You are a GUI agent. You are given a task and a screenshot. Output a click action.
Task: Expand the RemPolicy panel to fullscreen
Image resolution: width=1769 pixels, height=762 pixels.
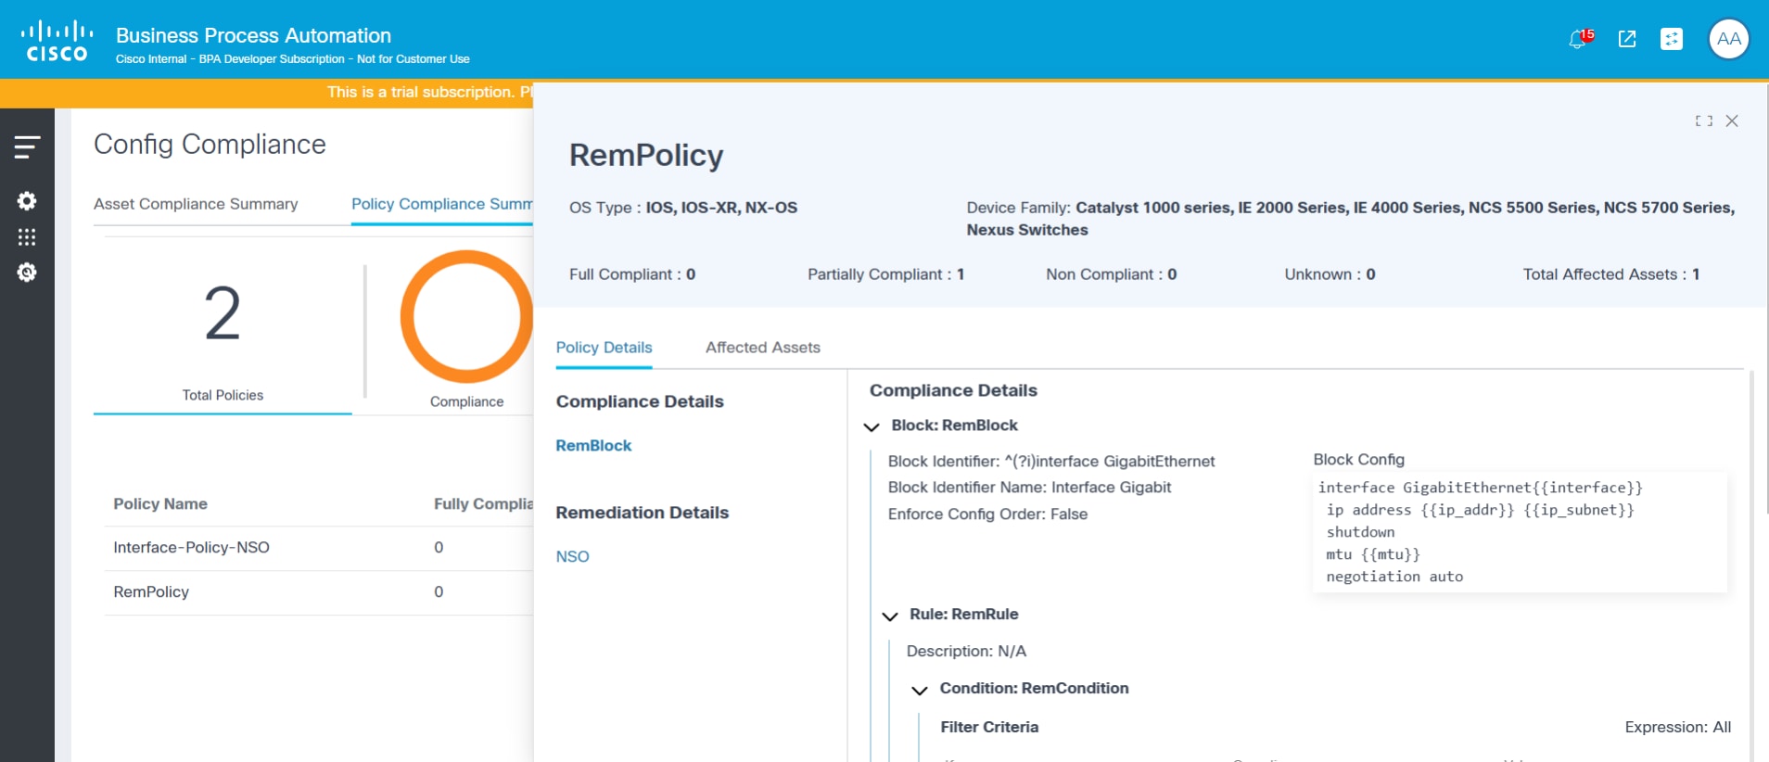tap(1703, 121)
